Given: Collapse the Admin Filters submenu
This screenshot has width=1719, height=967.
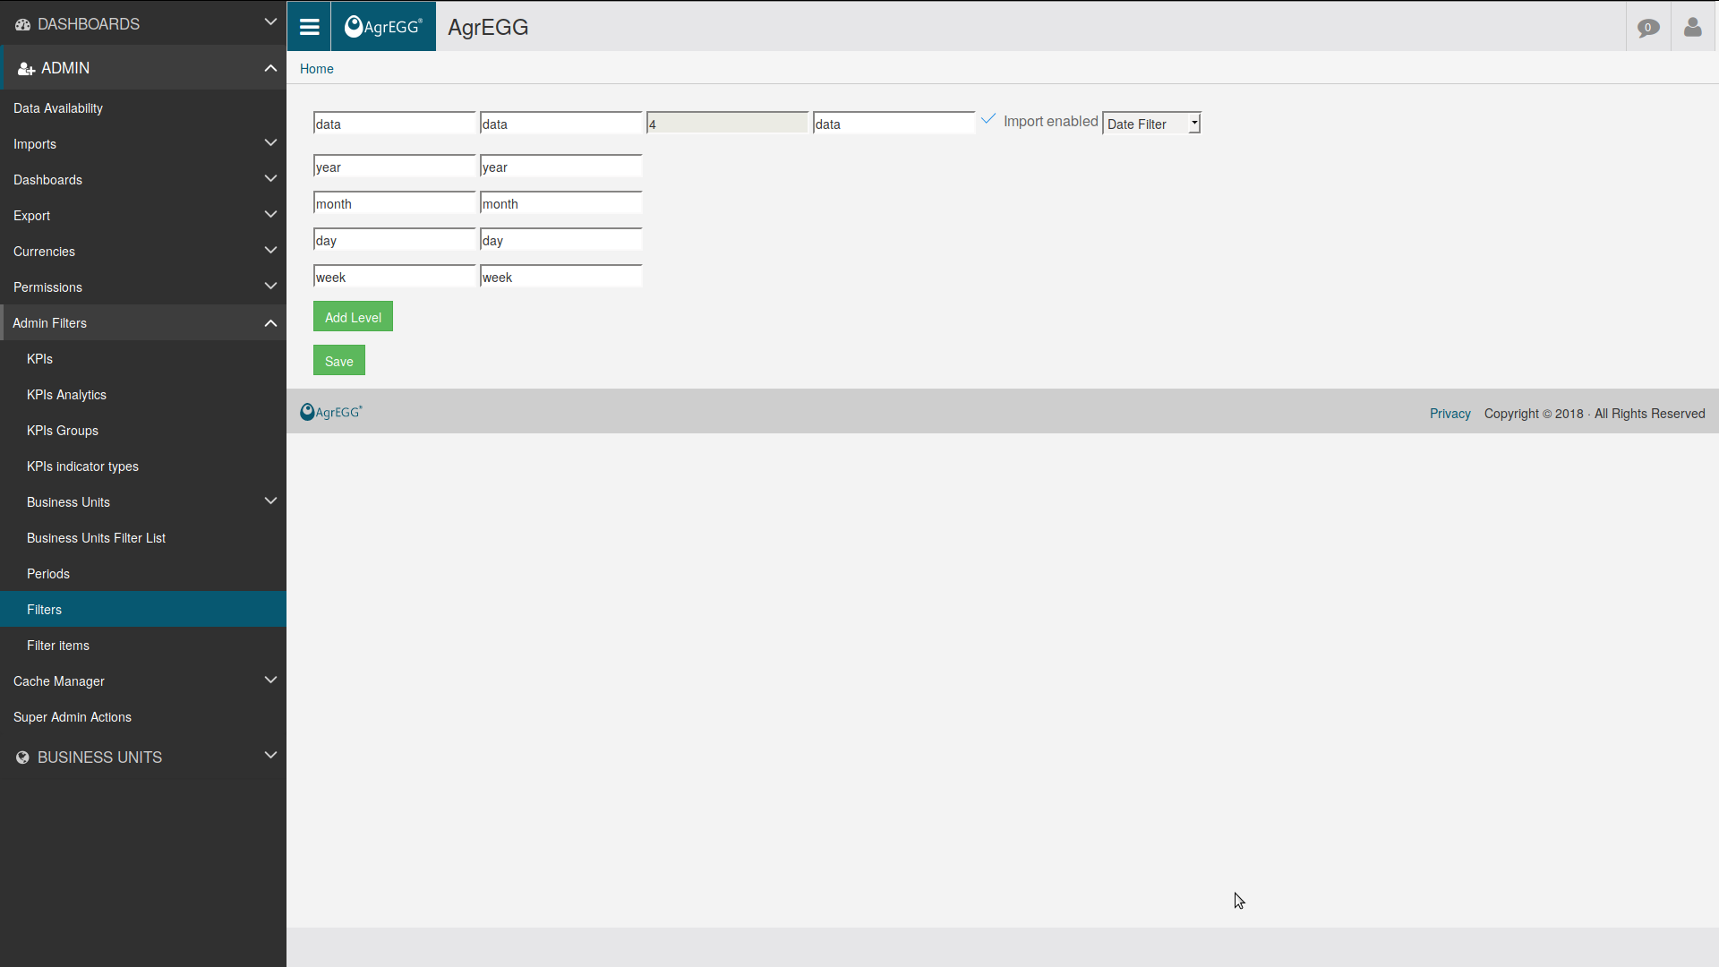Looking at the screenshot, I should point(270,323).
